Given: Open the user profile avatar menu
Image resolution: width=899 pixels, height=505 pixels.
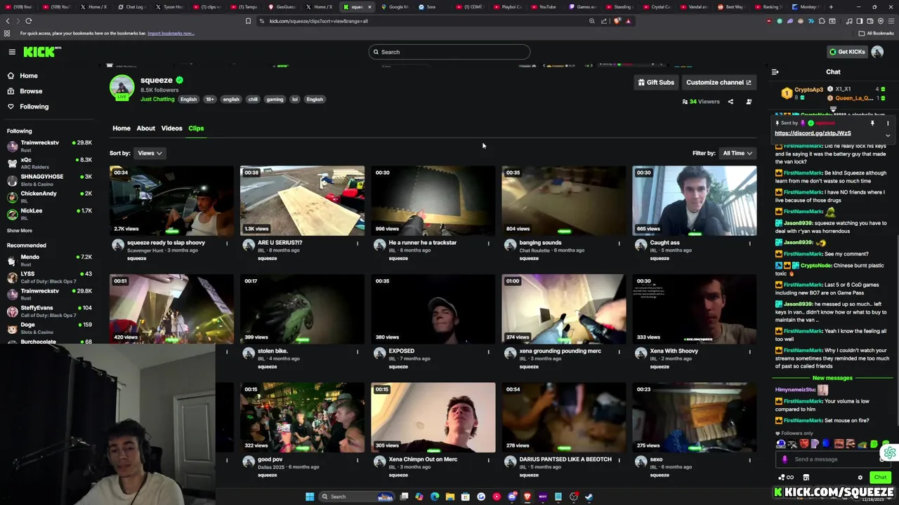Looking at the screenshot, I should point(877,52).
